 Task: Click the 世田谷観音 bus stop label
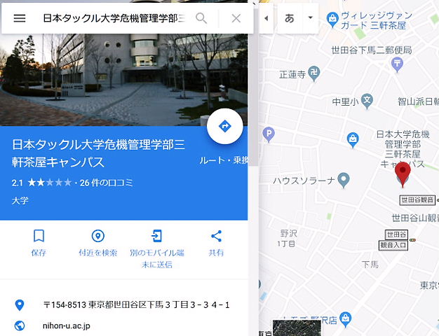(x=417, y=199)
